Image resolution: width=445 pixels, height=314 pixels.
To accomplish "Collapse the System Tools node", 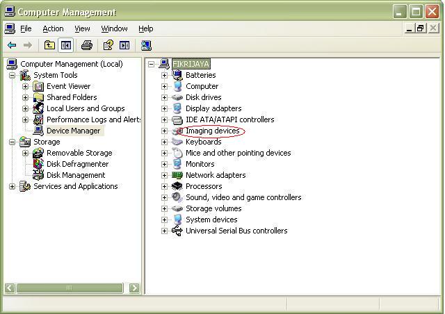I will click(x=12, y=75).
